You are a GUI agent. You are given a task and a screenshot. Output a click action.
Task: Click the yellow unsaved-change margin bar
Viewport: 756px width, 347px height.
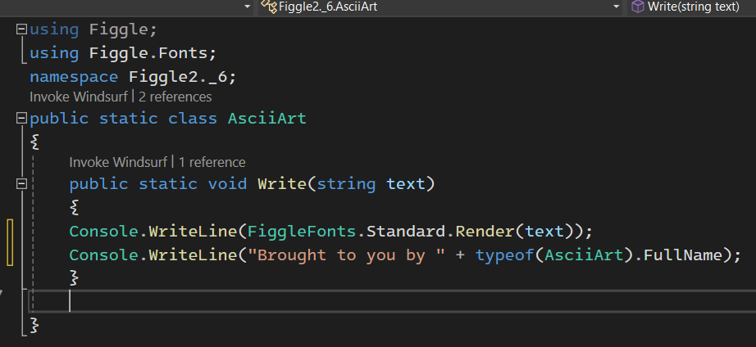pos(10,242)
